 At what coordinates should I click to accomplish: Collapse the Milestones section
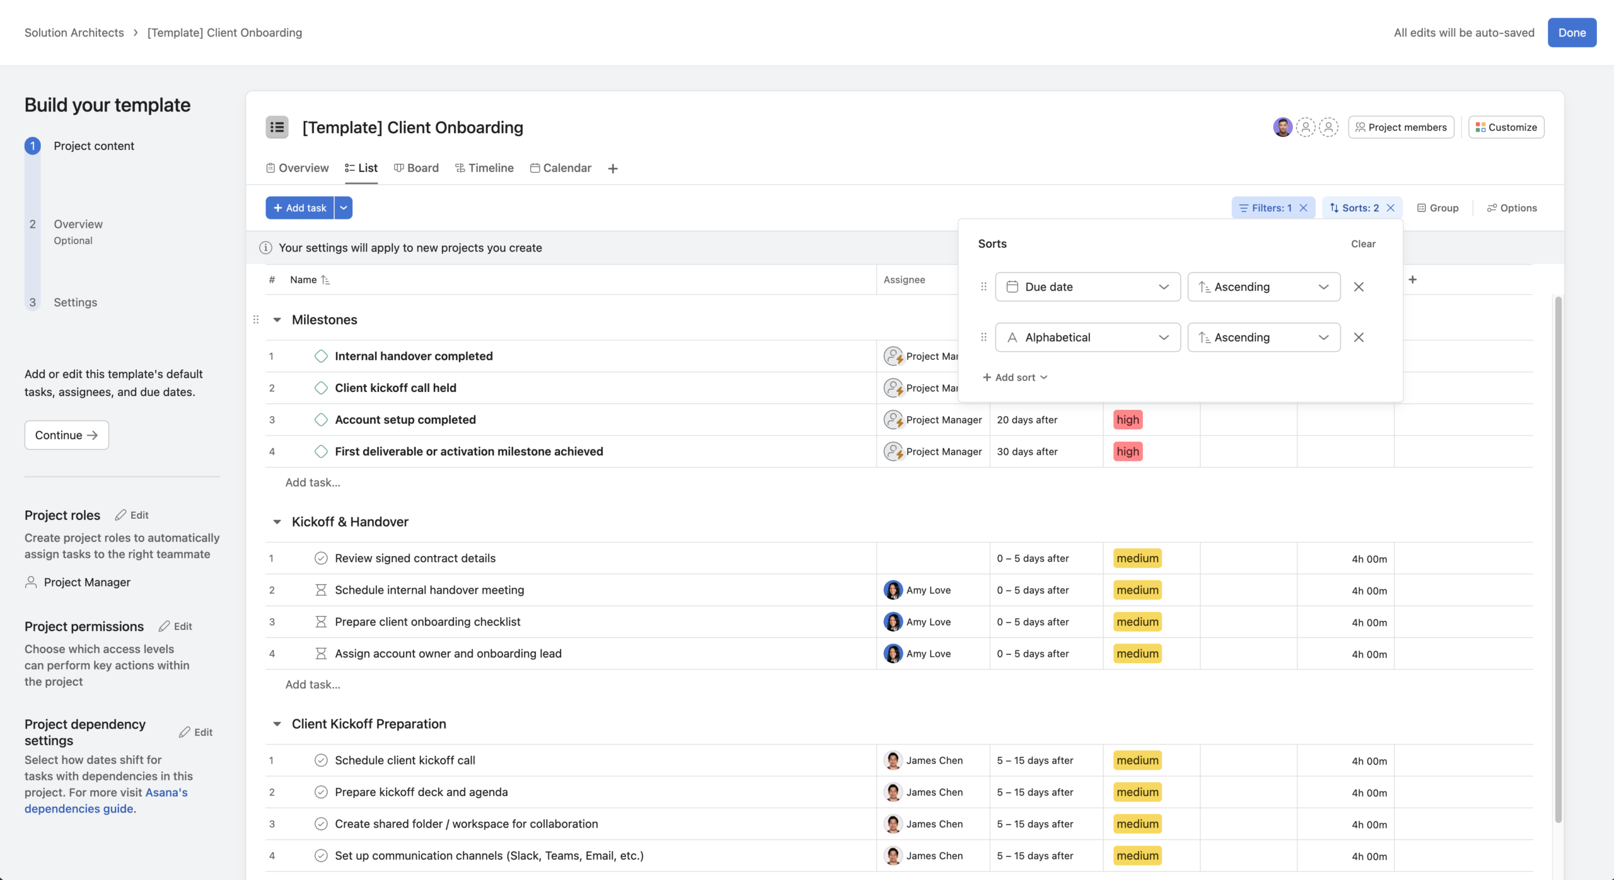pyautogui.click(x=277, y=320)
